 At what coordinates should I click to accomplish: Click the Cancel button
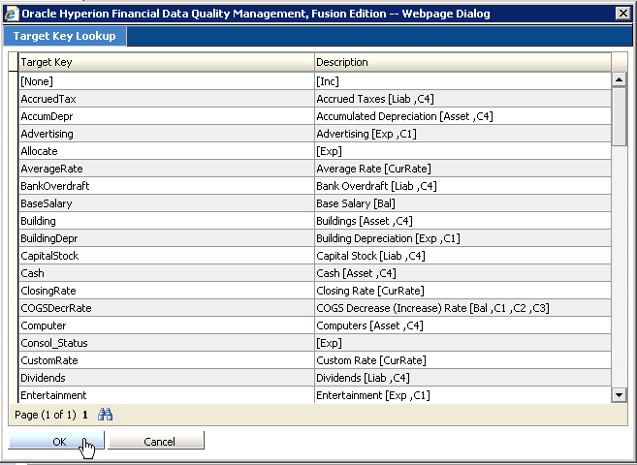(156, 442)
